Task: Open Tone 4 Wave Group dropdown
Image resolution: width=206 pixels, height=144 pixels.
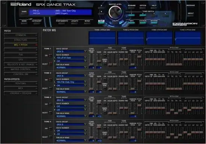Action: pyautogui.click(x=71, y=124)
